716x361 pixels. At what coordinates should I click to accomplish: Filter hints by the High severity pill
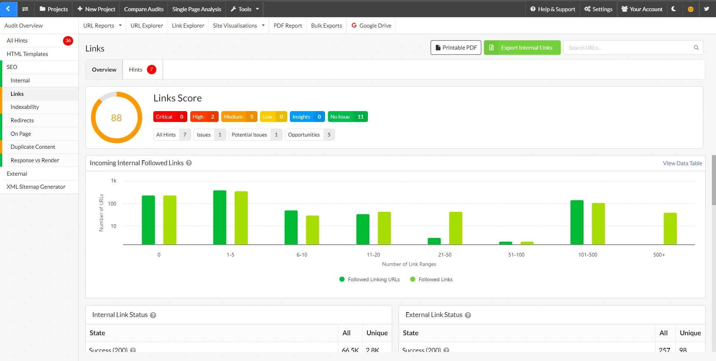pos(204,116)
